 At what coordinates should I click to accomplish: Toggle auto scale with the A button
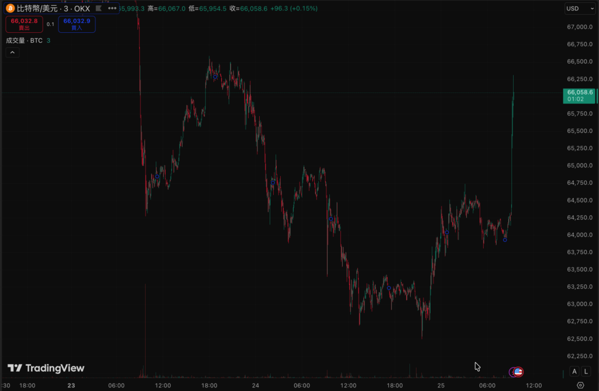coord(574,372)
